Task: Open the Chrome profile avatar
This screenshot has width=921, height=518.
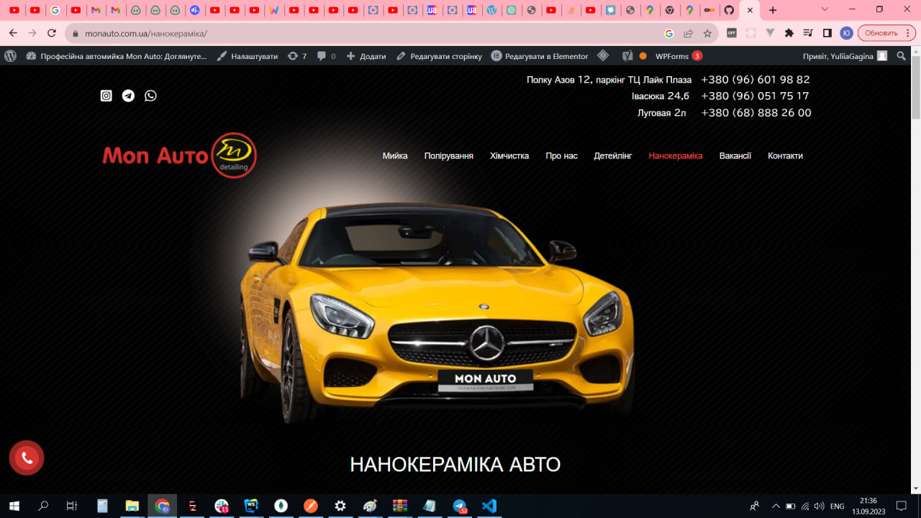Action: pos(846,33)
